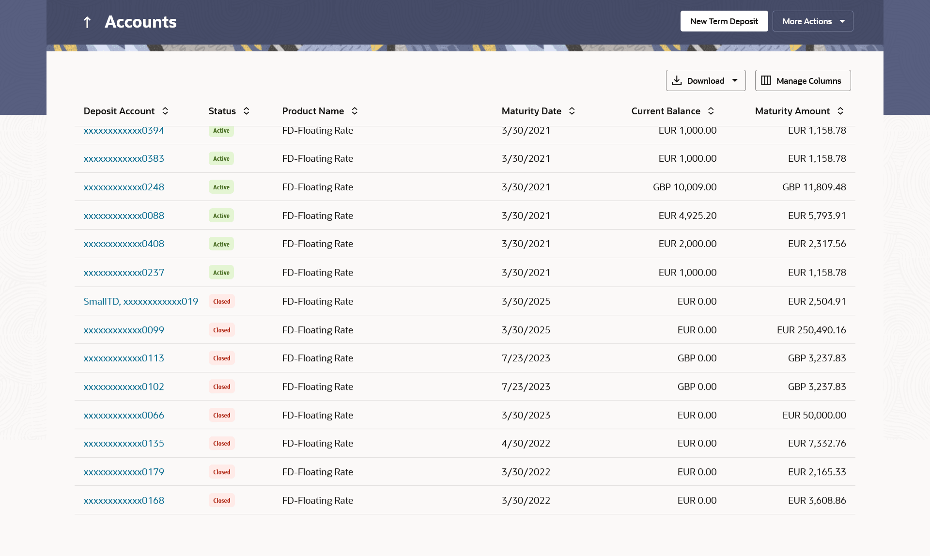Open the Download dropdown

coord(705,80)
